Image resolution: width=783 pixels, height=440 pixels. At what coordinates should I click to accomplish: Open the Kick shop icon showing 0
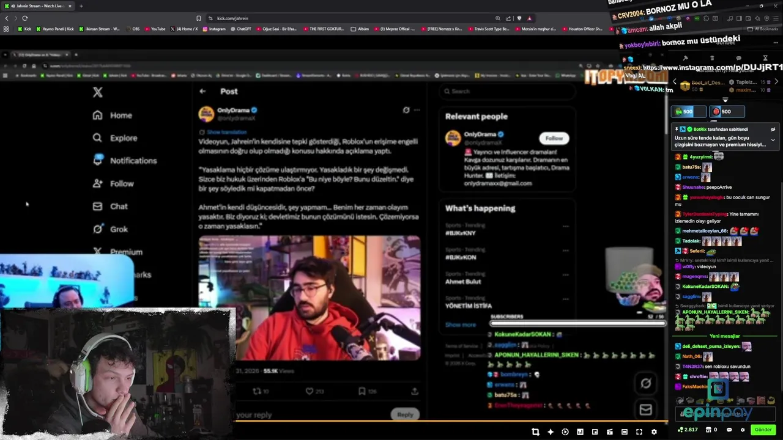[711, 430]
